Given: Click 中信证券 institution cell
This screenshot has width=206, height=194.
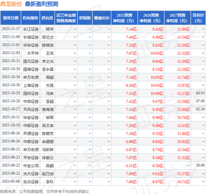Looking at the screenshot, I should pyautogui.click(x=31, y=101).
